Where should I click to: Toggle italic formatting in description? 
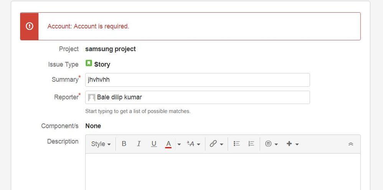139,144
